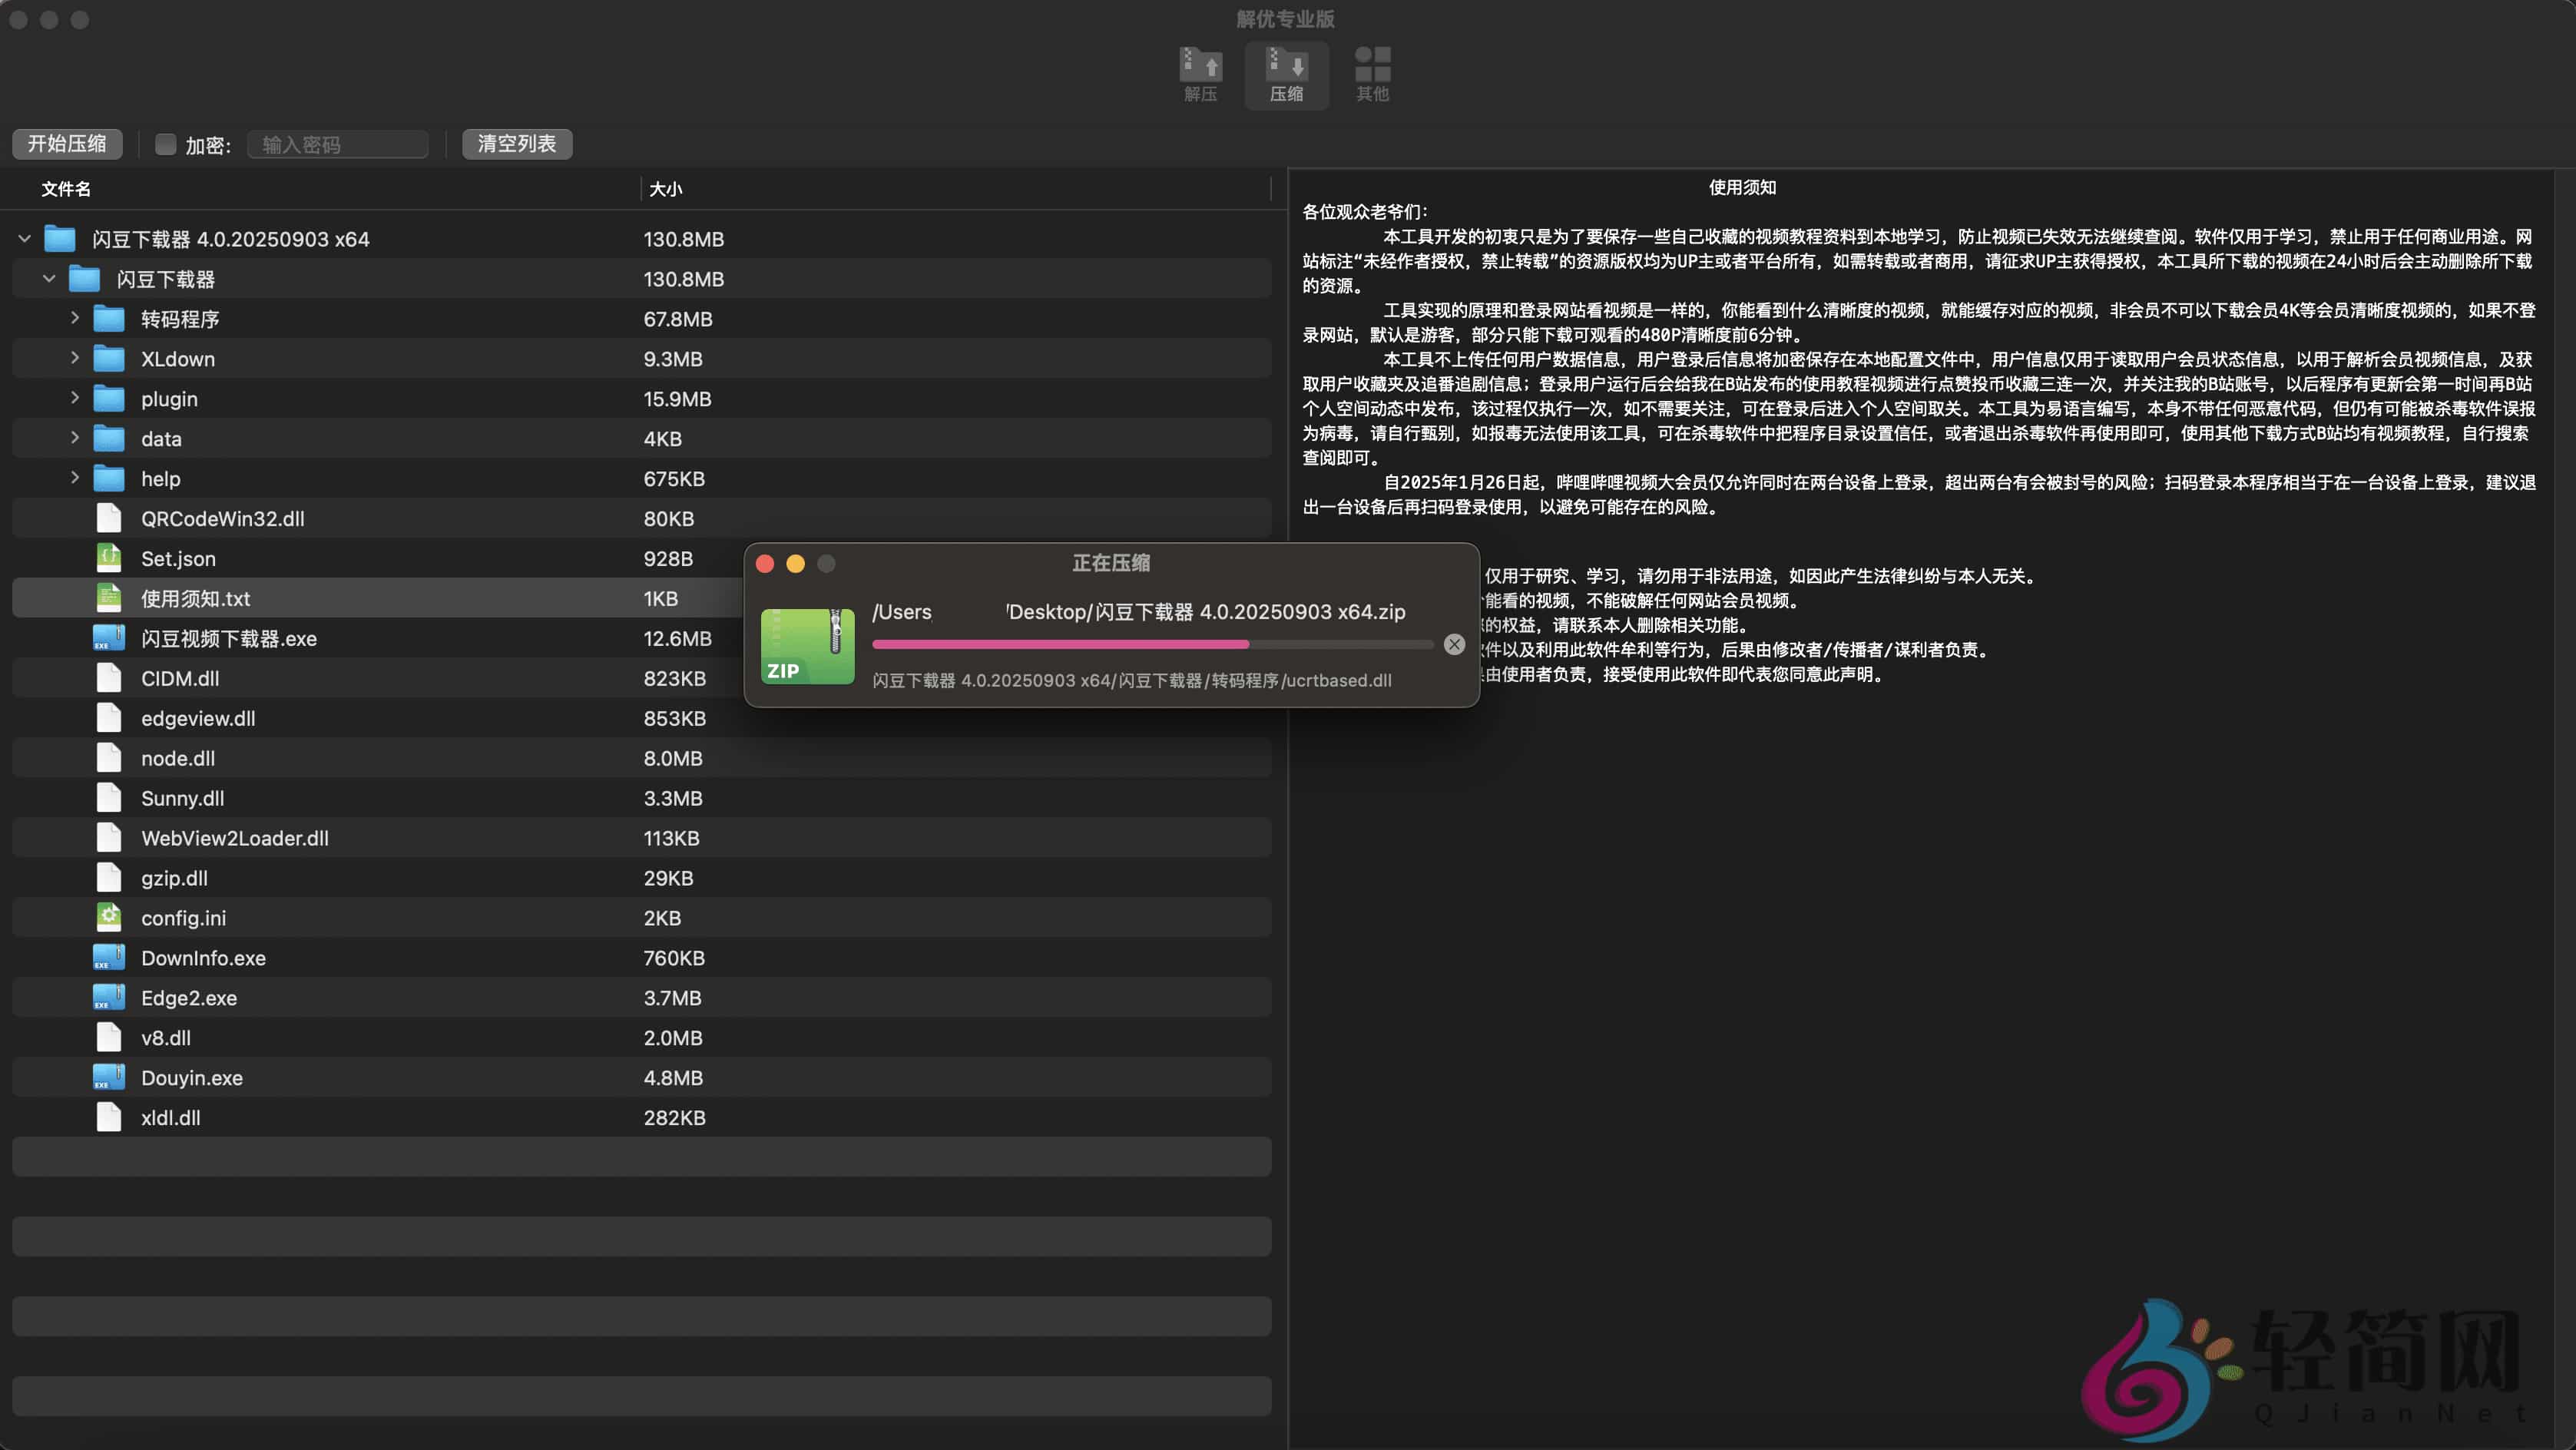The height and width of the screenshot is (1450, 2576).
Task: Select the 压缩 toolbar icon
Action: tap(1287, 72)
